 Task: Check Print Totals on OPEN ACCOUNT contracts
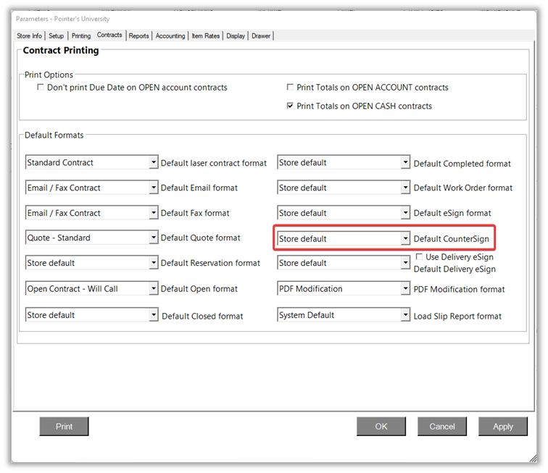pos(290,88)
